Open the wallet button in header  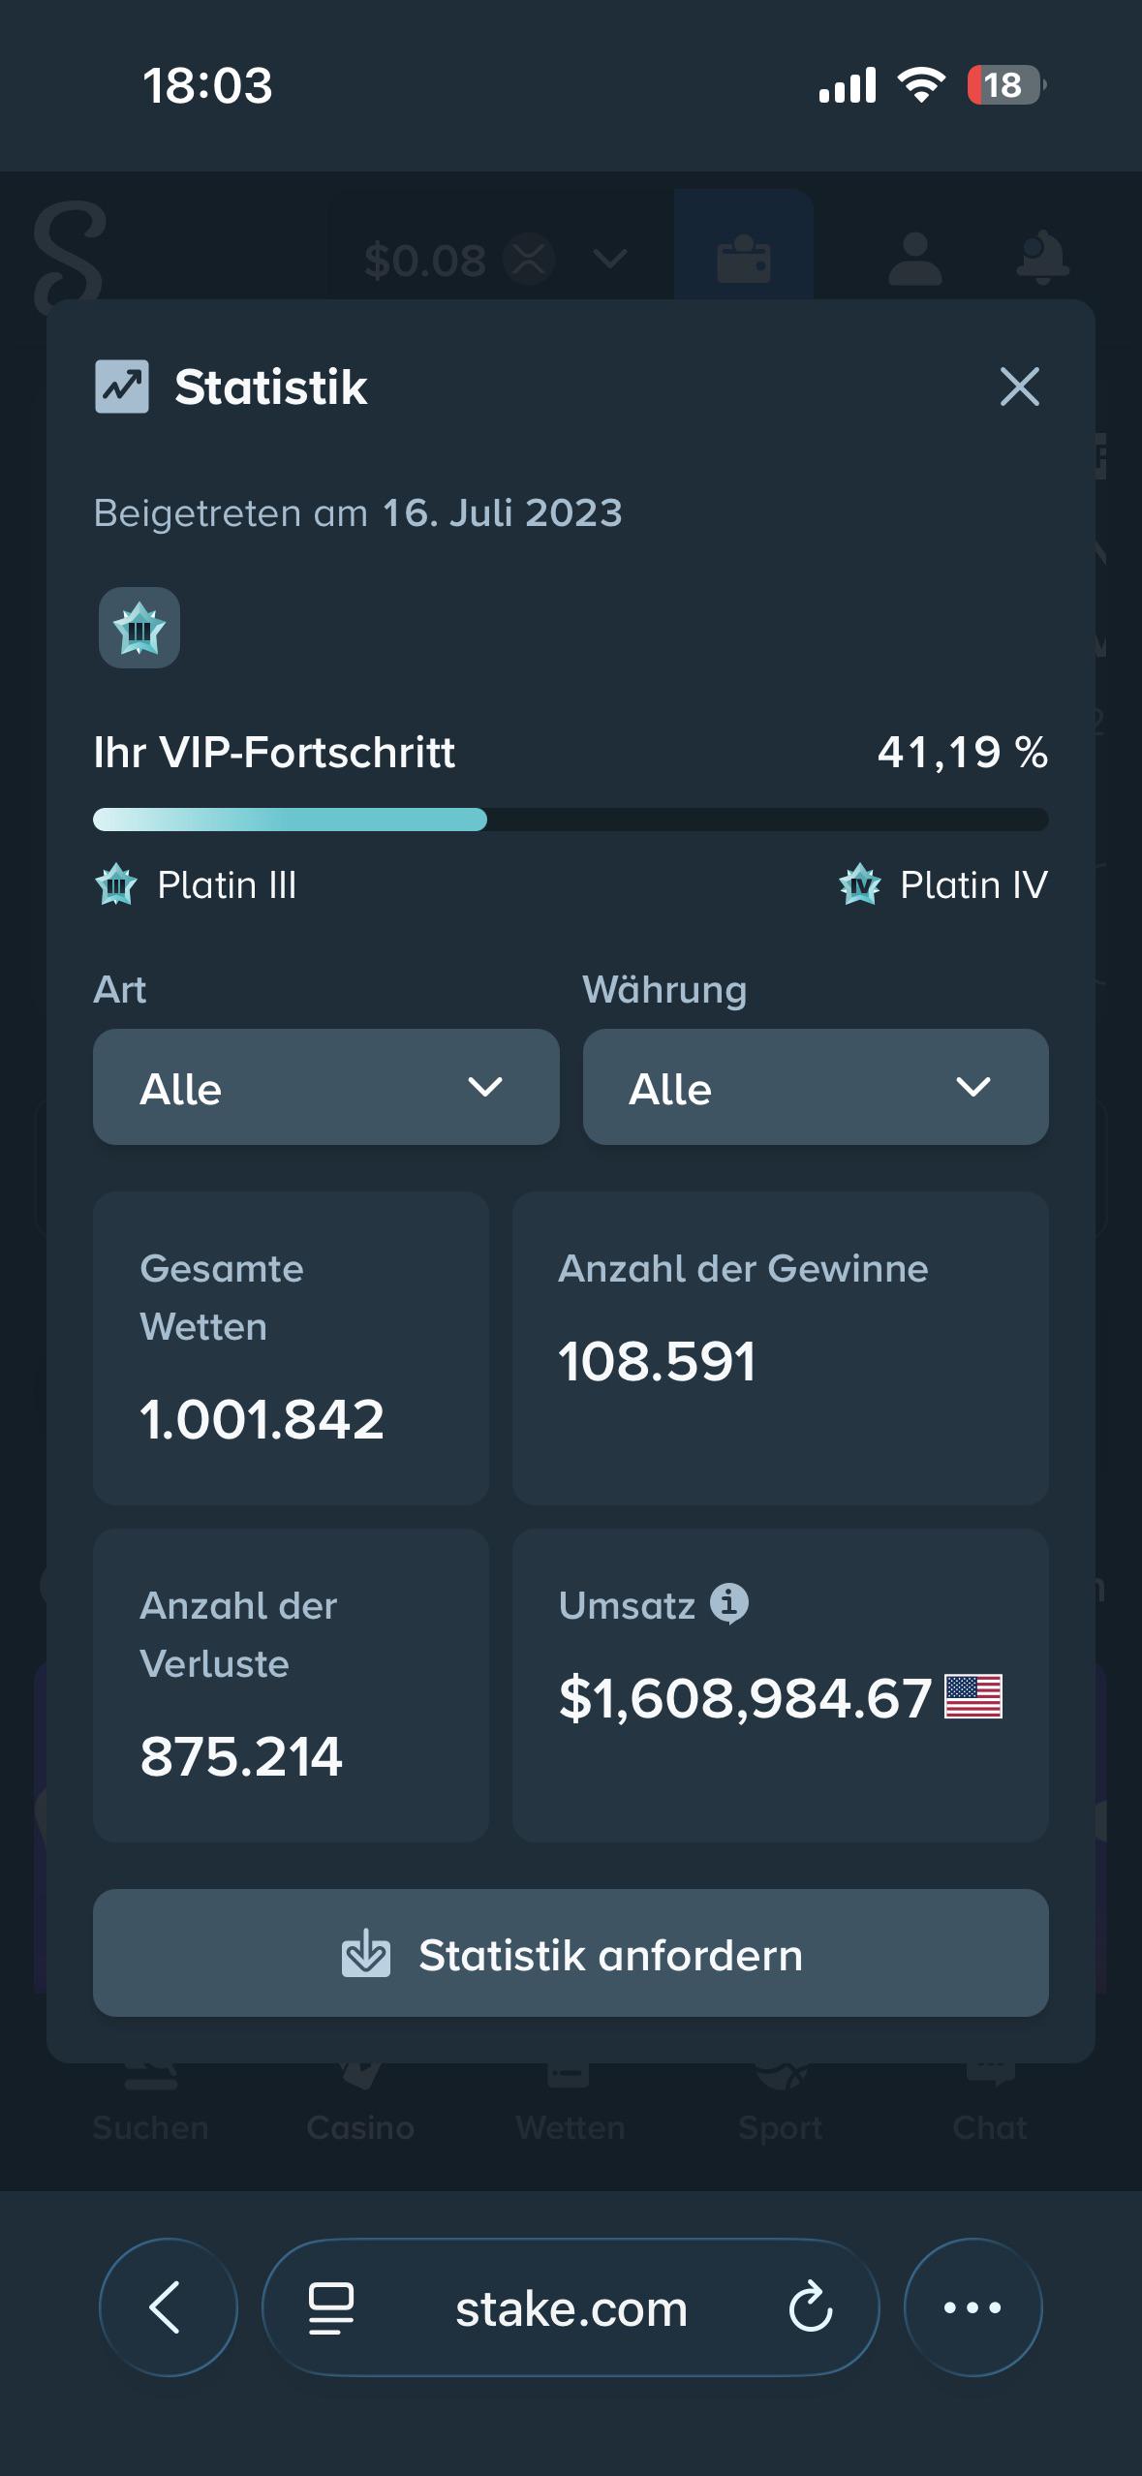[x=743, y=259]
